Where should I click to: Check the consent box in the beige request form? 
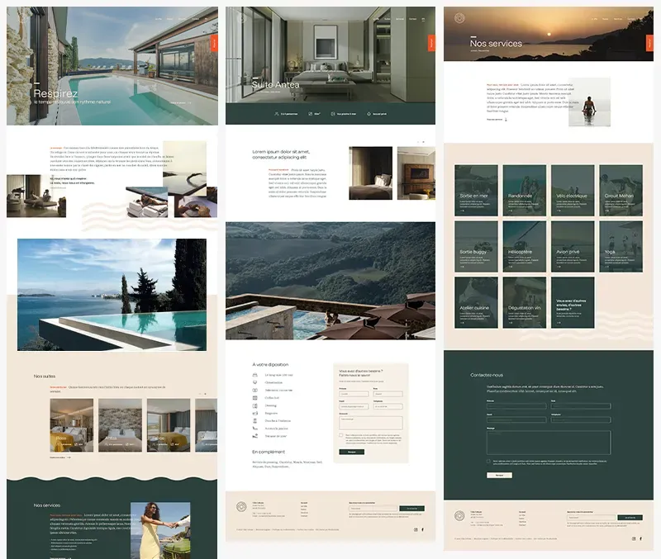(340, 434)
